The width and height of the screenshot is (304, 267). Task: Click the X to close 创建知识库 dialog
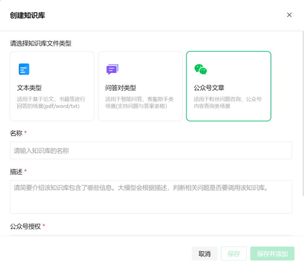(x=289, y=15)
